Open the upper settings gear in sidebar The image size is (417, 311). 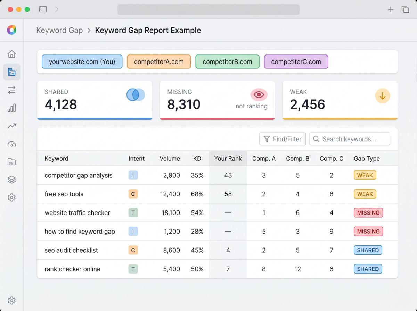(12, 197)
